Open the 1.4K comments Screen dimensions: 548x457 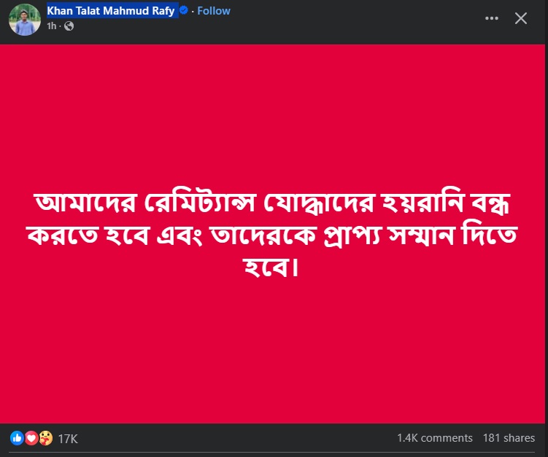(435, 438)
